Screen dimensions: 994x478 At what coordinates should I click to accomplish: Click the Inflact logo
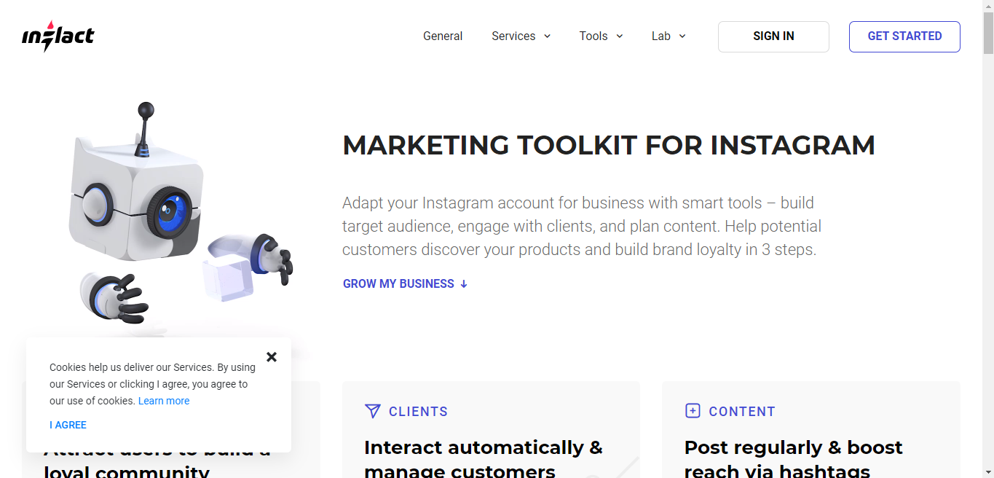tap(58, 36)
